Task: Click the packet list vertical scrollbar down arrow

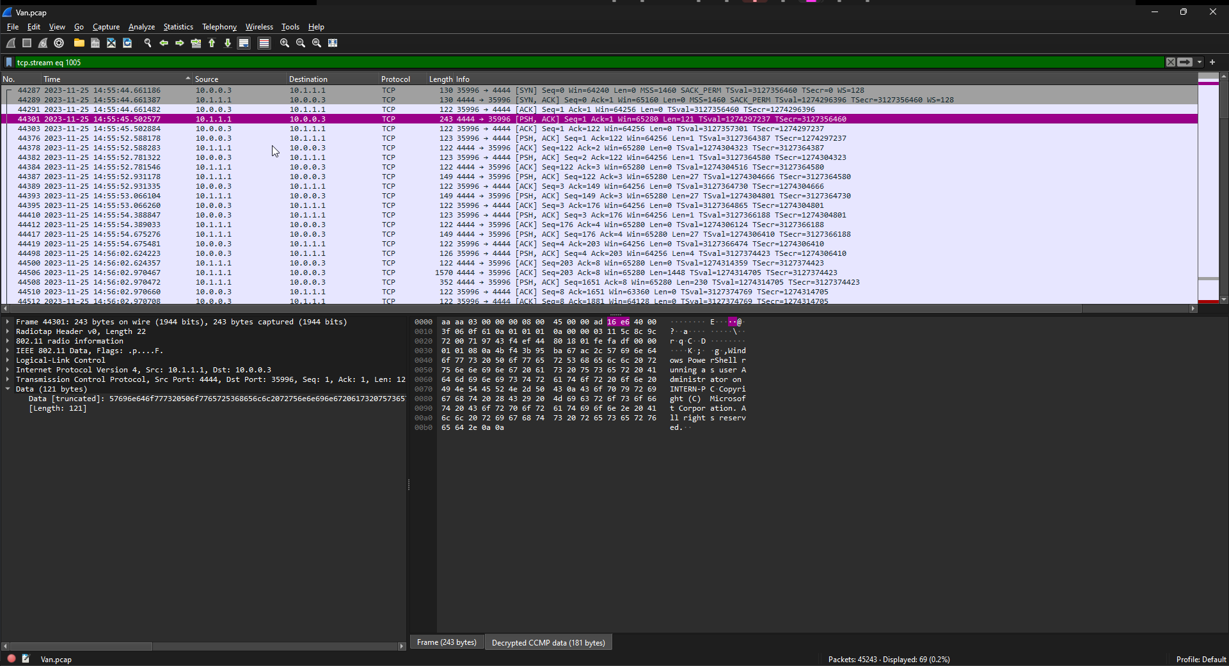Action: coord(1224,299)
